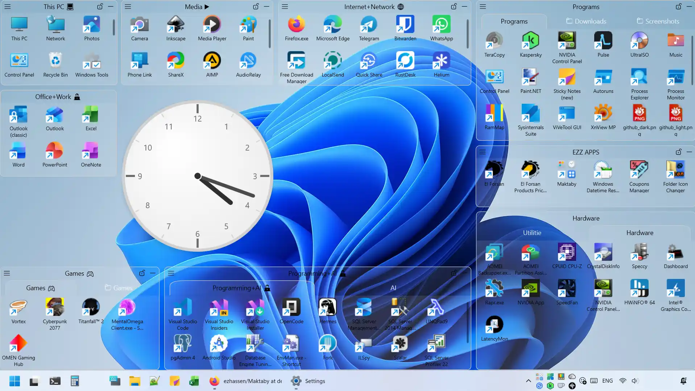The height and width of the screenshot is (391, 695).
Task: Open the Telegram shortcut
Action: tap(369, 28)
